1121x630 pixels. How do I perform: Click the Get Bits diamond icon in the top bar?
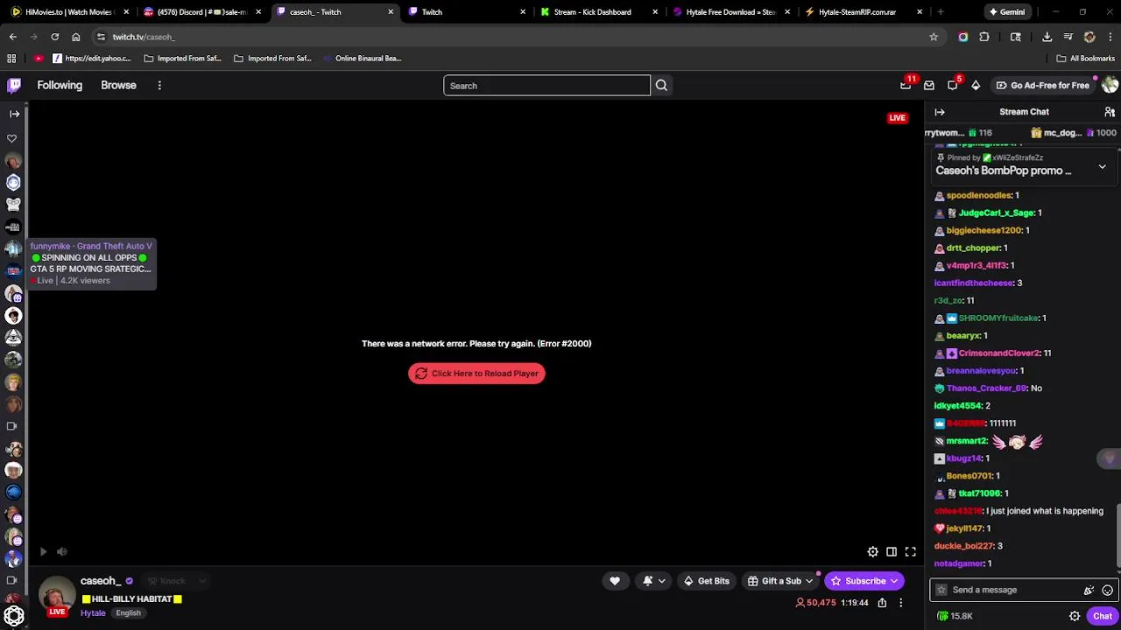click(976, 85)
